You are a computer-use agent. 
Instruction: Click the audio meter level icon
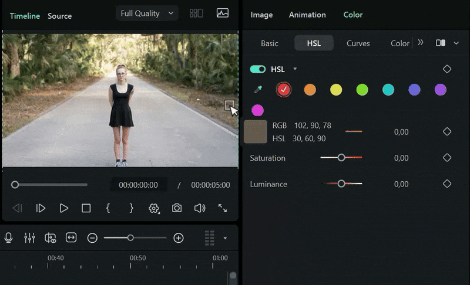coord(209,238)
